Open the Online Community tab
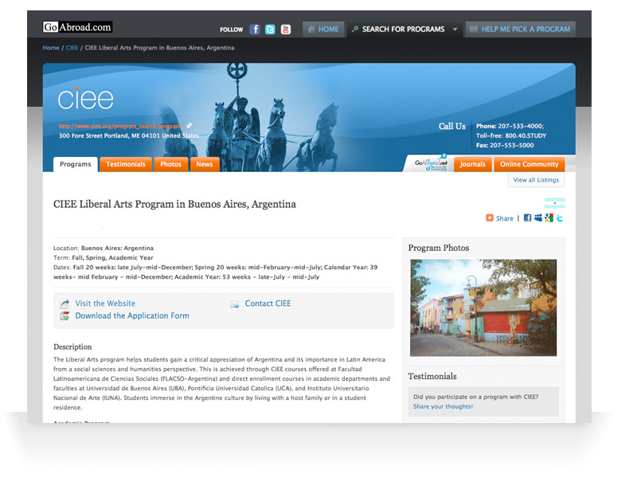The height and width of the screenshot is (478, 618). (529, 164)
